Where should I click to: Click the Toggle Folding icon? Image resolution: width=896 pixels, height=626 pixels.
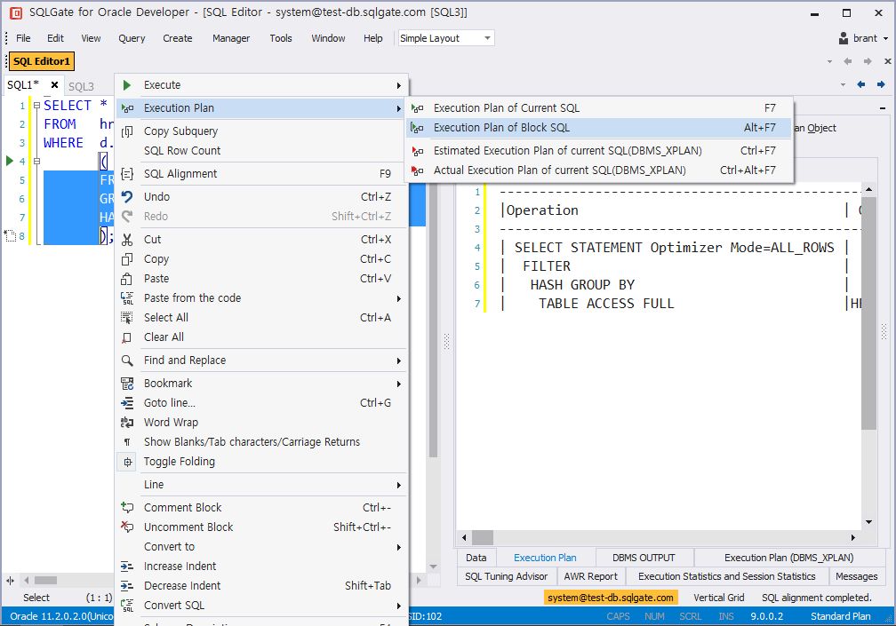127,462
